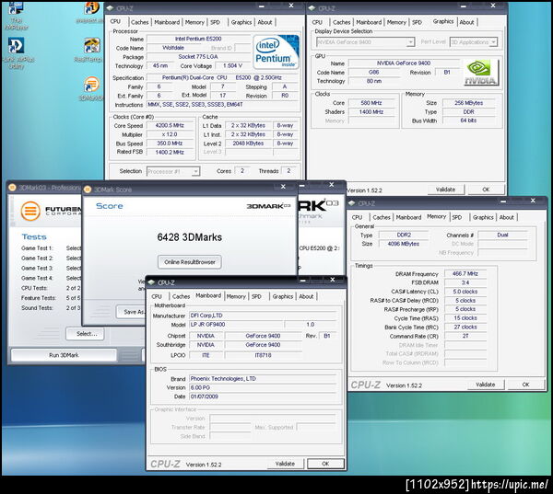Click the Intel Pentium inside logo
This screenshot has width=553, height=494.
click(x=276, y=52)
